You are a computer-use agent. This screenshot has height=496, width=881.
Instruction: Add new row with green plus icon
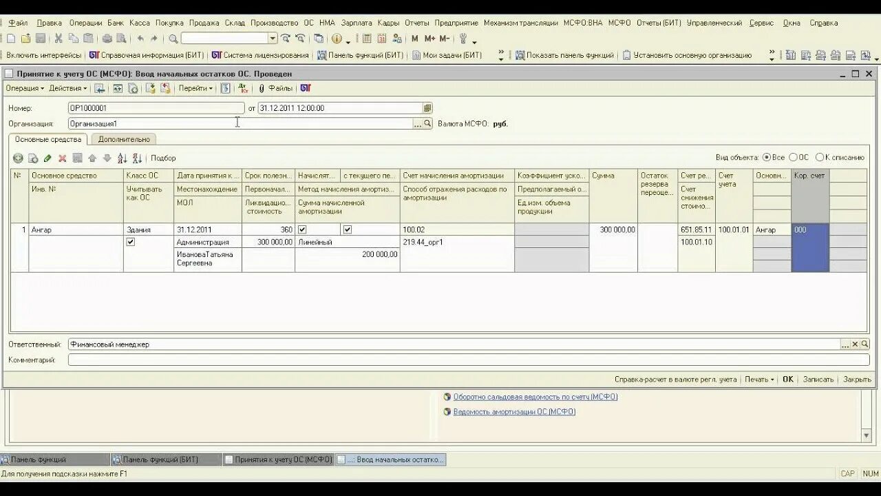[x=19, y=158]
